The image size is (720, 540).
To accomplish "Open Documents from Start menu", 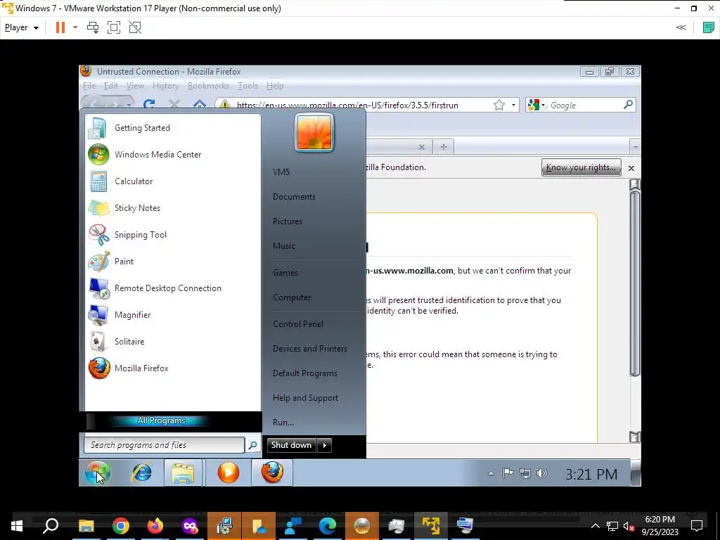I will pos(294,197).
